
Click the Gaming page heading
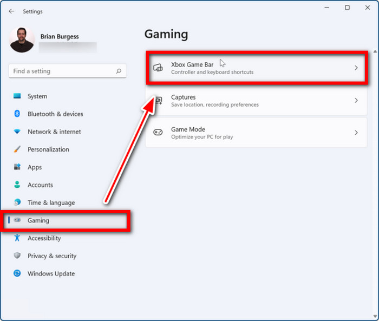tap(166, 34)
